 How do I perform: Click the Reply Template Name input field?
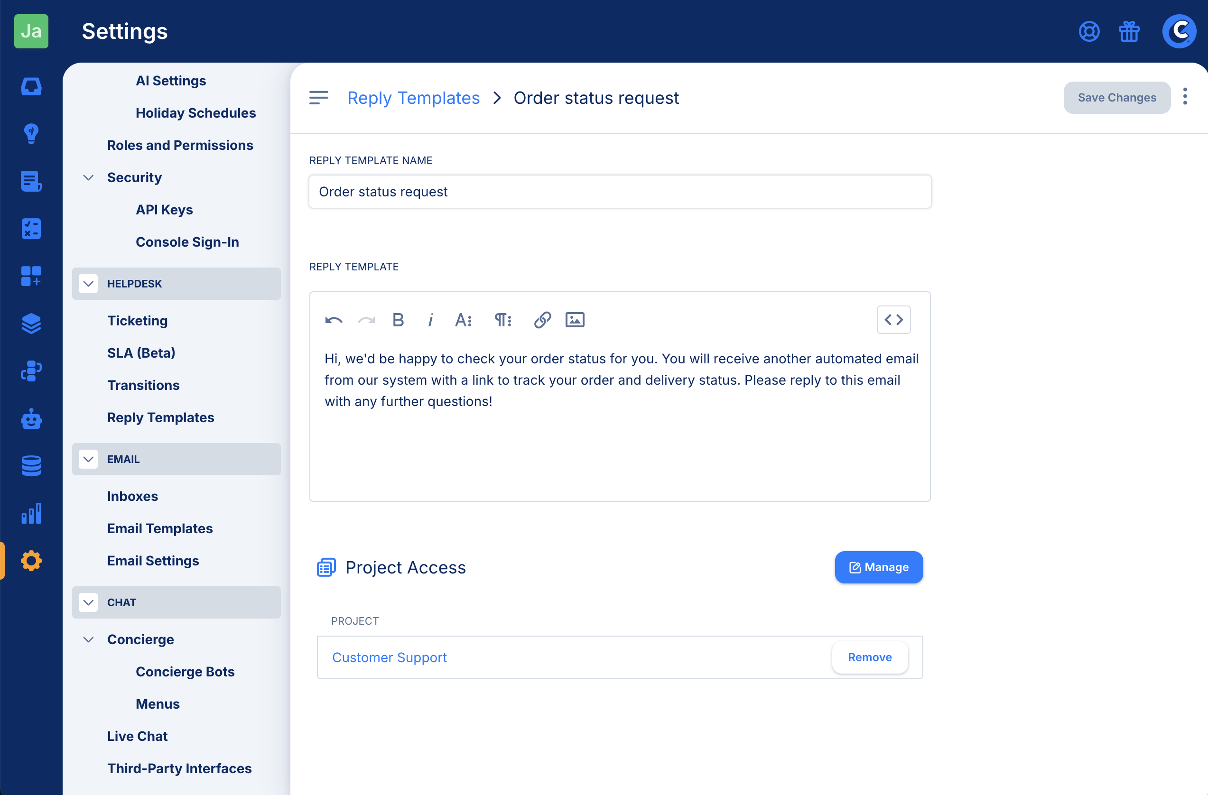tap(619, 192)
